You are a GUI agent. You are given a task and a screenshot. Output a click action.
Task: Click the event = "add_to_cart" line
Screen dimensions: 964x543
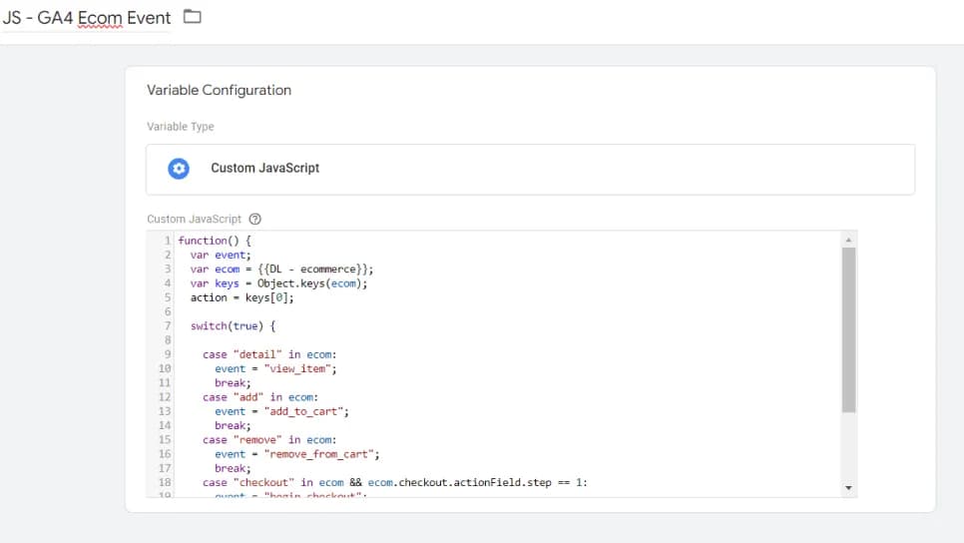click(281, 411)
